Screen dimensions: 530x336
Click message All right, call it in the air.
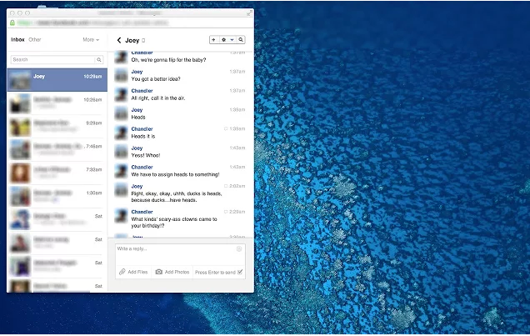[157, 98]
